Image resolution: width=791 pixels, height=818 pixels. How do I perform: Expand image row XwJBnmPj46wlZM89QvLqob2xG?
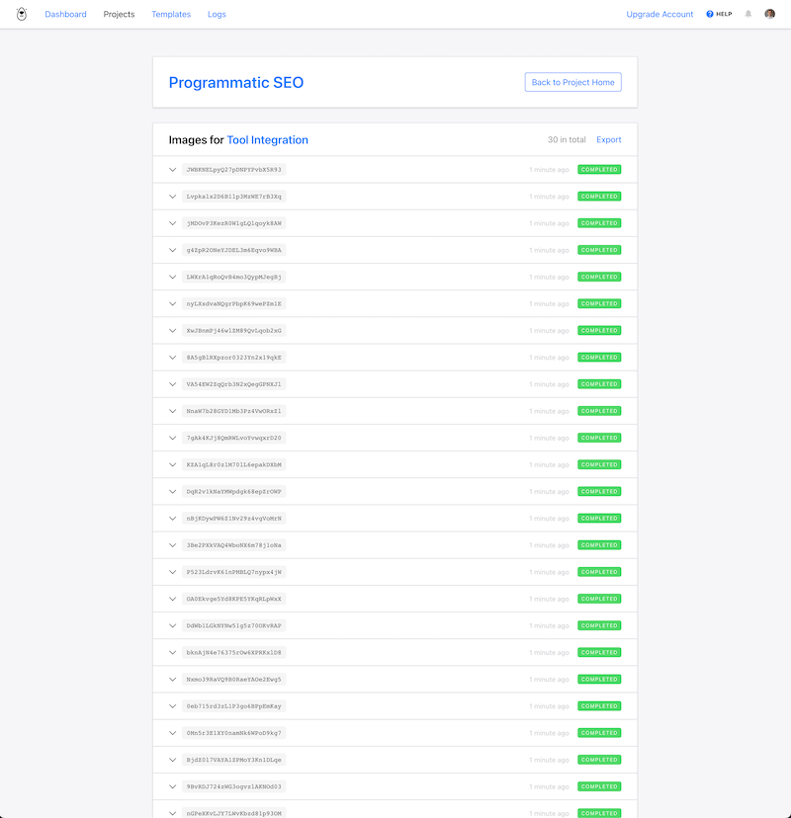tap(172, 331)
